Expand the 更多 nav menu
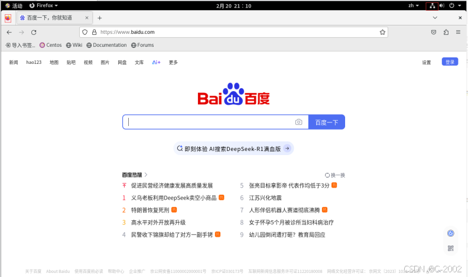The height and width of the screenshot is (277, 468). click(173, 63)
